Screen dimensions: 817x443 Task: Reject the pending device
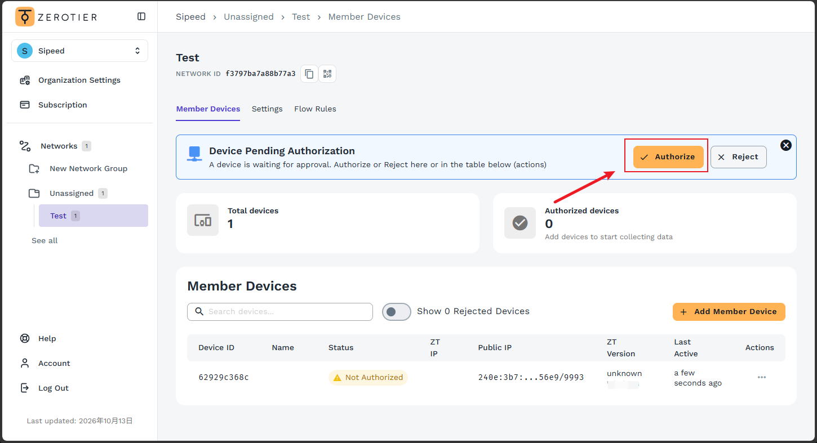[739, 157]
